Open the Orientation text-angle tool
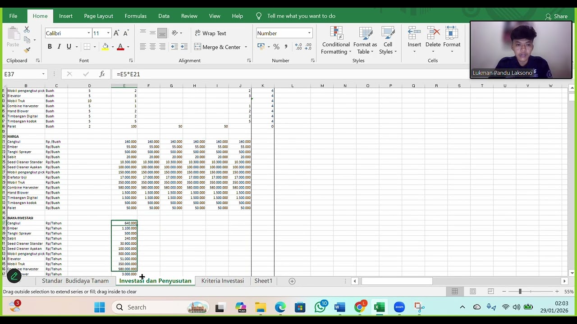Screen dimensions: 577x324 click(x=174, y=33)
